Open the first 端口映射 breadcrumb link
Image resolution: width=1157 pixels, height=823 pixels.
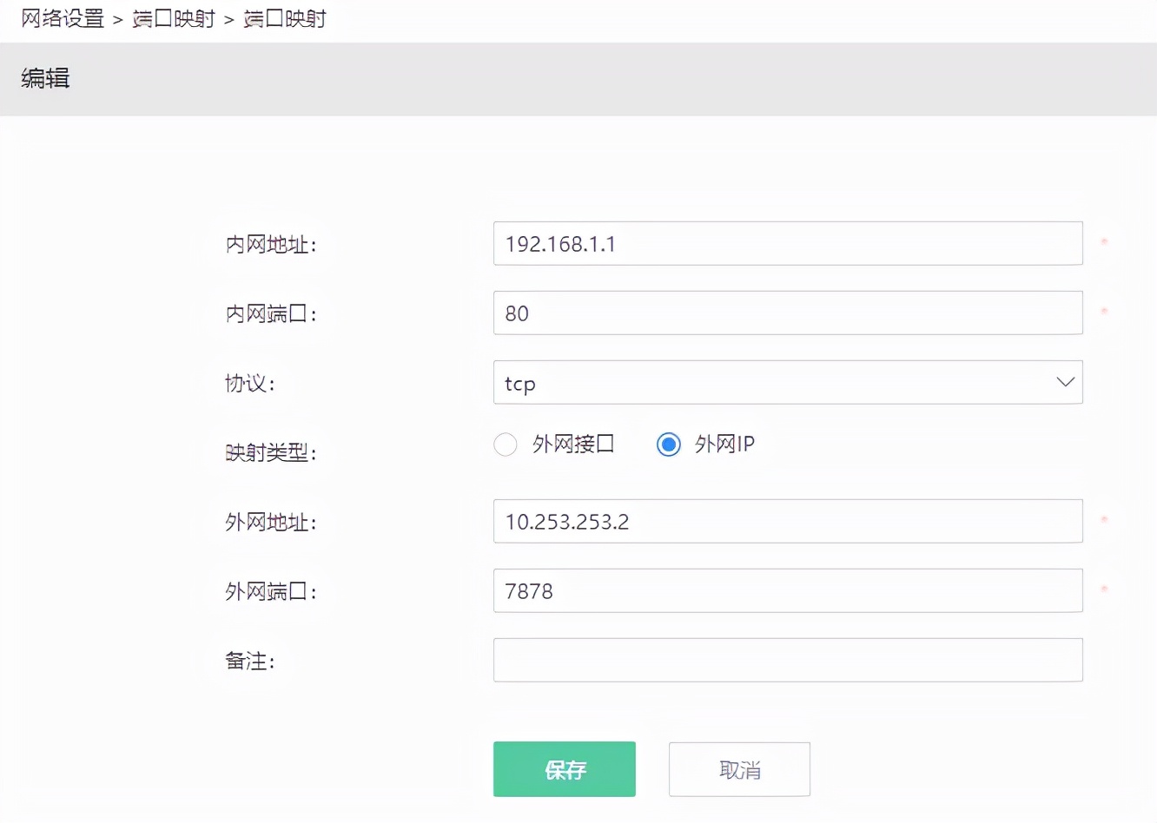174,18
